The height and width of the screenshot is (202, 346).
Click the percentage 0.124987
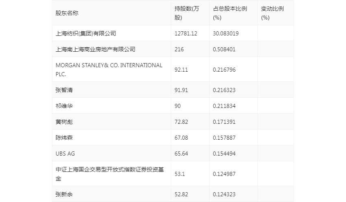(x=224, y=174)
